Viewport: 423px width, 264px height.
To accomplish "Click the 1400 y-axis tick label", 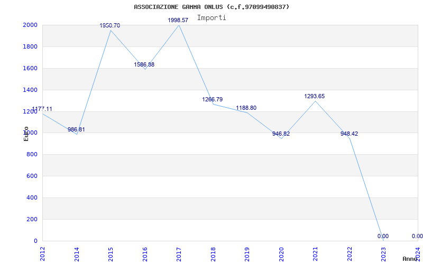I will pos(30,90).
